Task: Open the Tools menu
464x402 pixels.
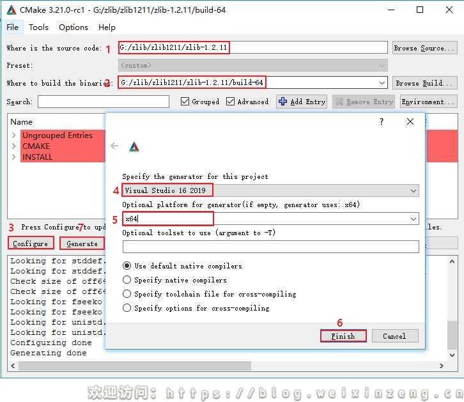Action: 38,27
